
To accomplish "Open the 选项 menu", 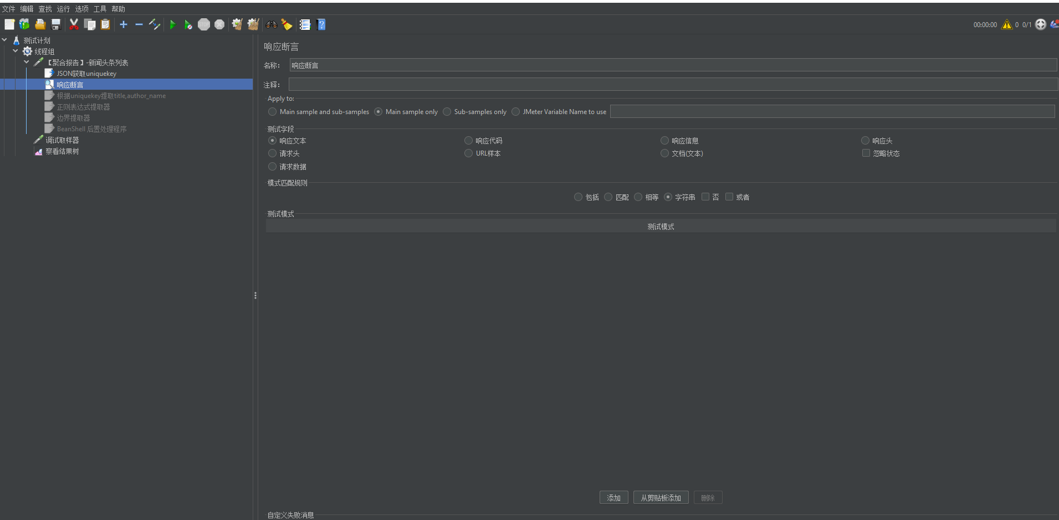I will tap(81, 9).
